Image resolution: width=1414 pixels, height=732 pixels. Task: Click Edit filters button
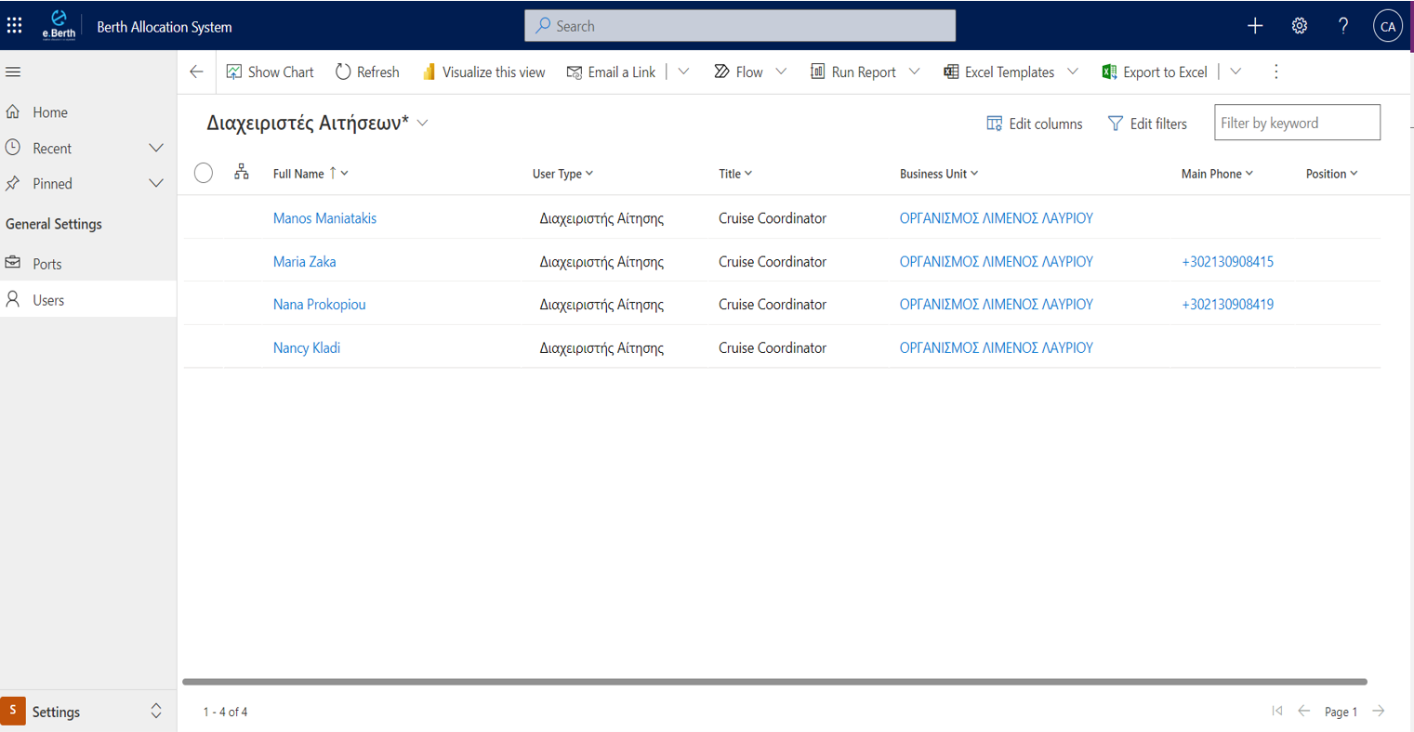pos(1147,124)
